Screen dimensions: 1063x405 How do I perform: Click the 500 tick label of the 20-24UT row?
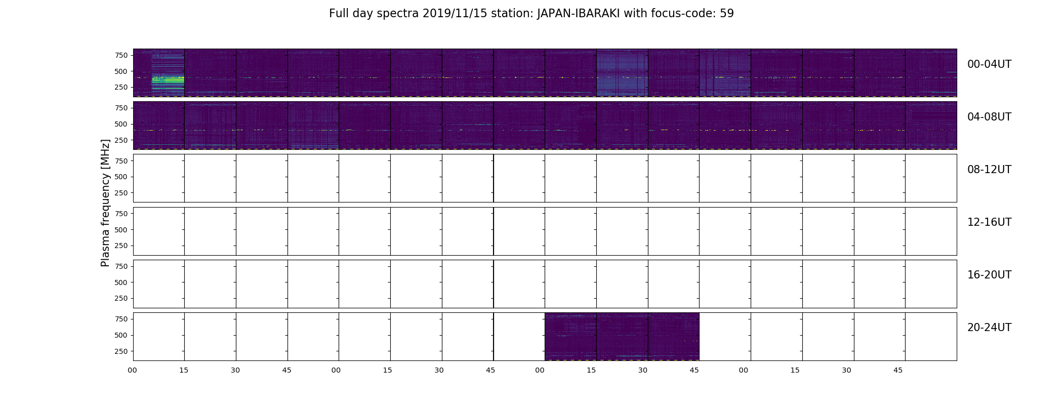pyautogui.click(x=121, y=335)
